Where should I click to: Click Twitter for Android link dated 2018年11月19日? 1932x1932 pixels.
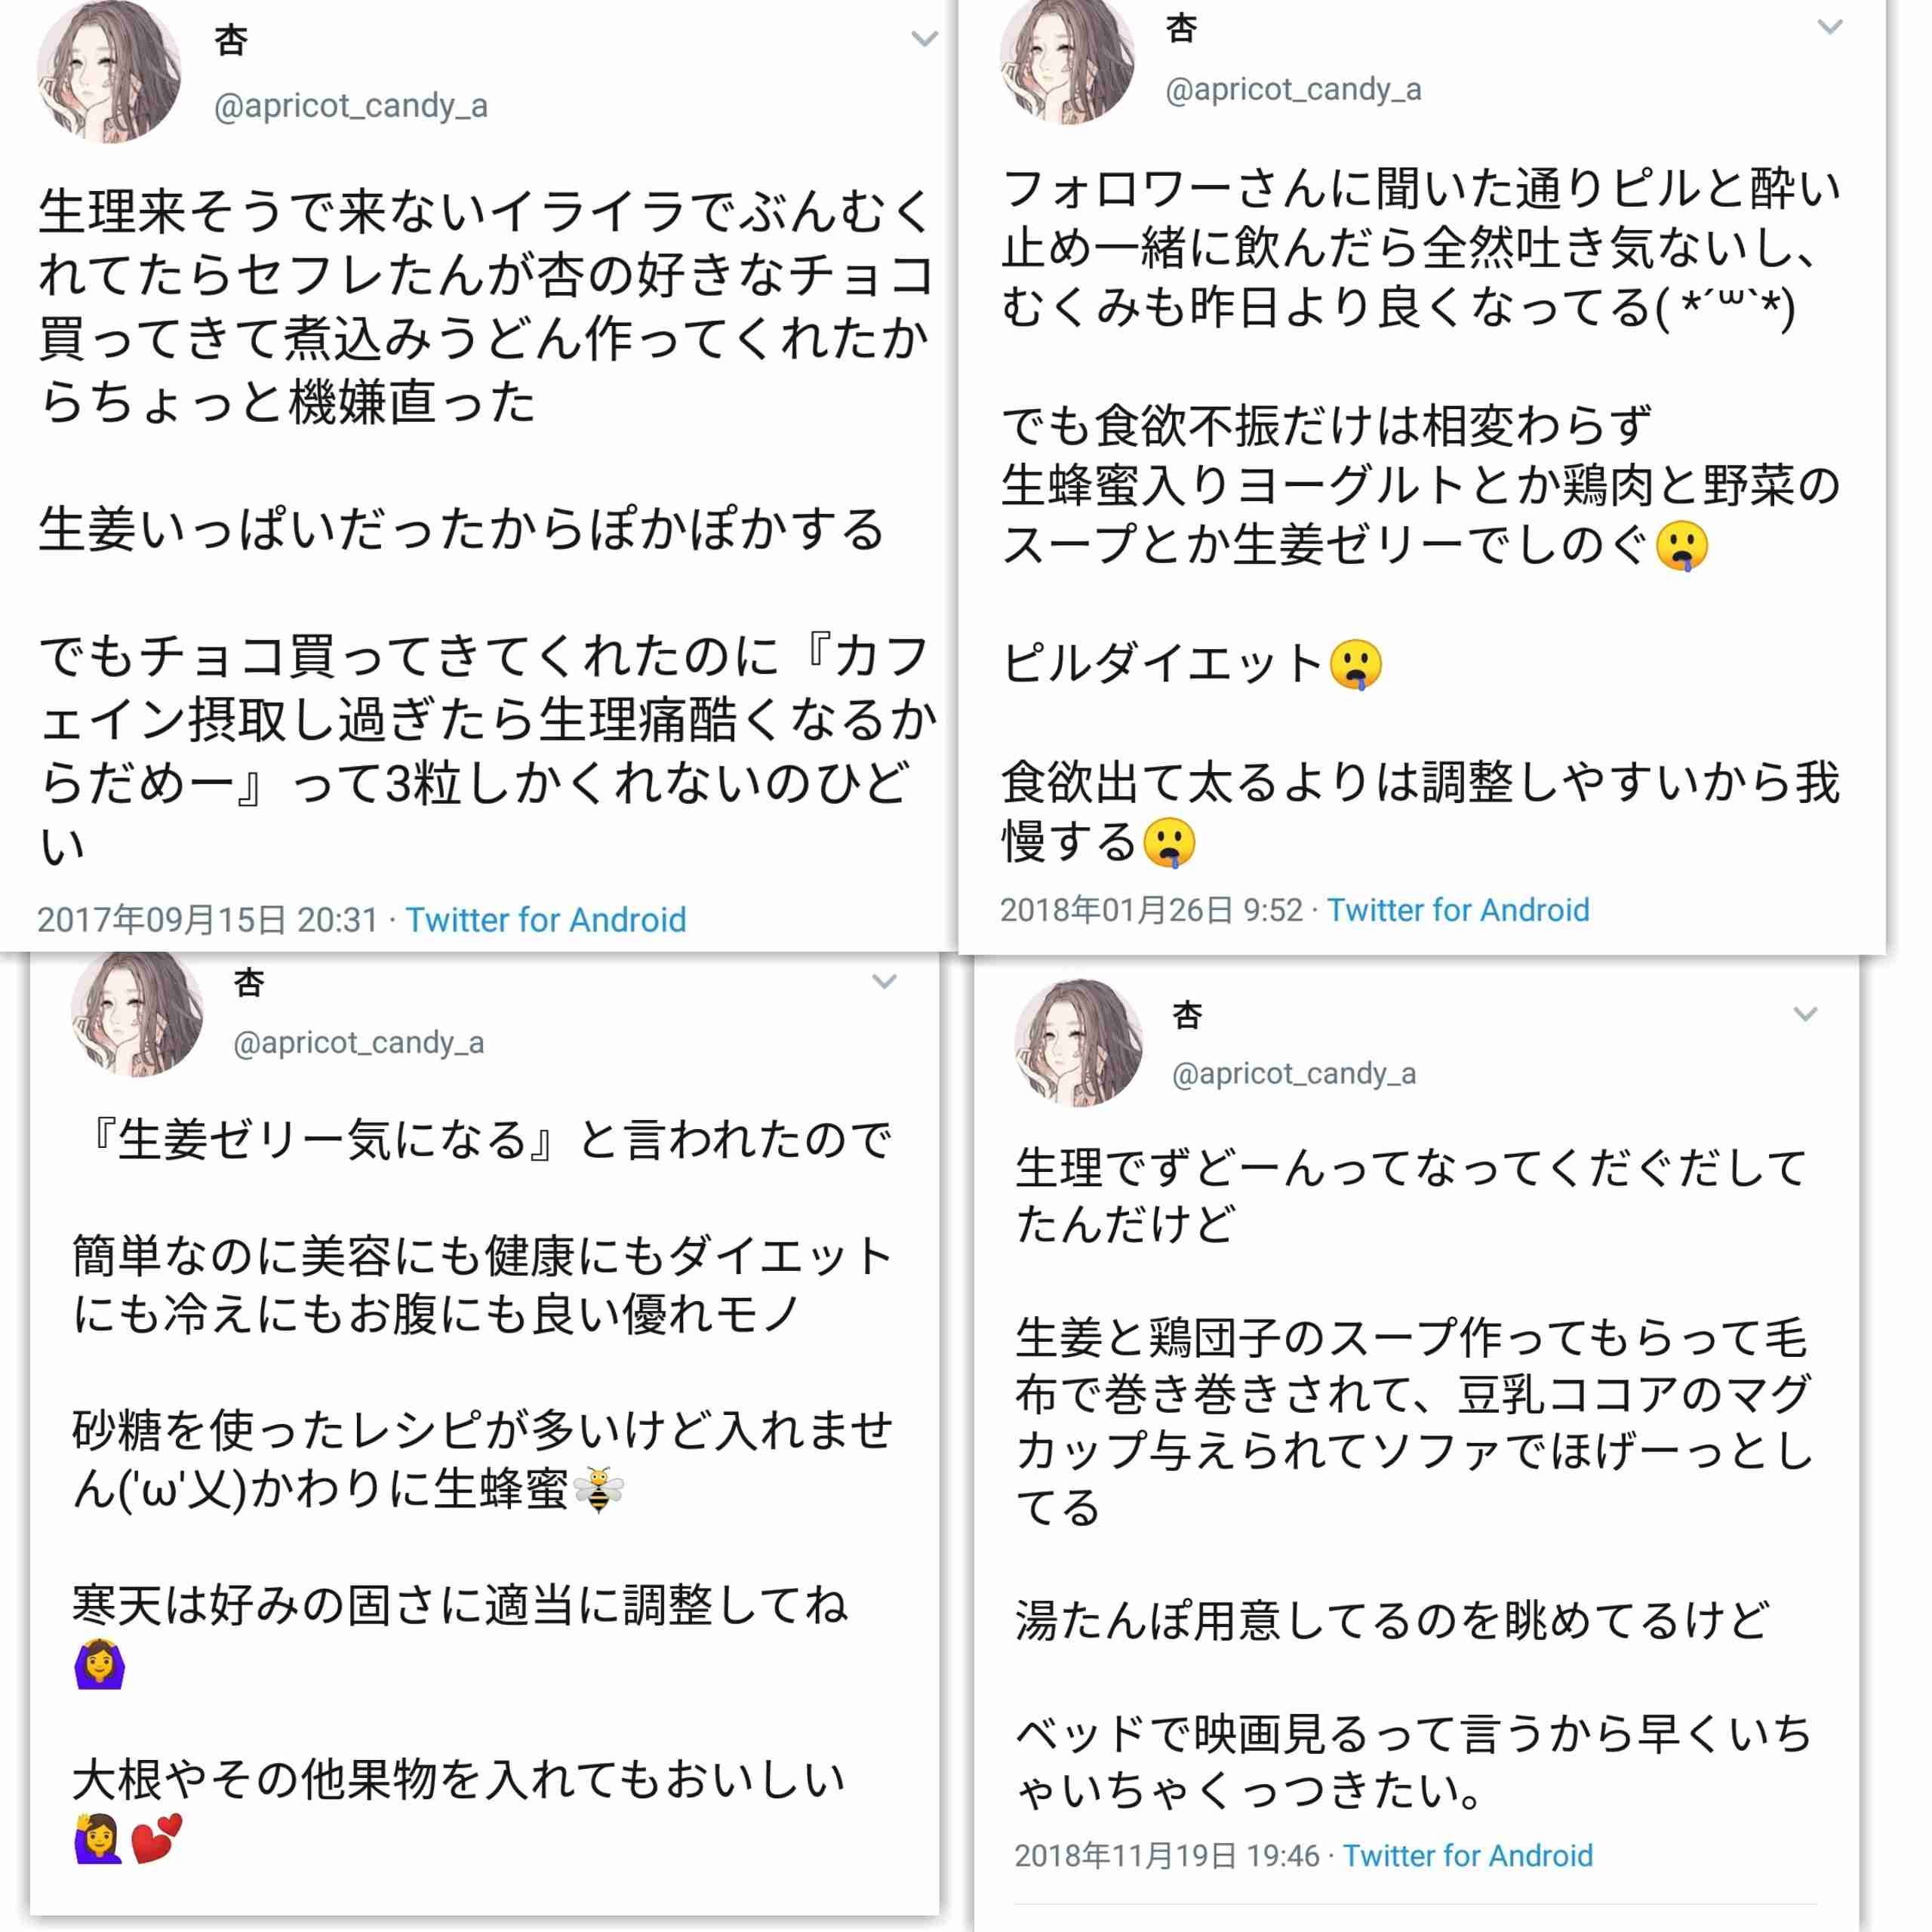[1466, 1856]
